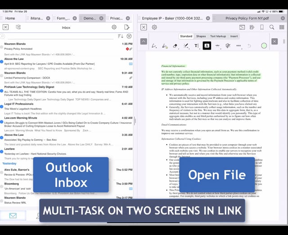Open the folder tree icon

click(x=18, y=27)
